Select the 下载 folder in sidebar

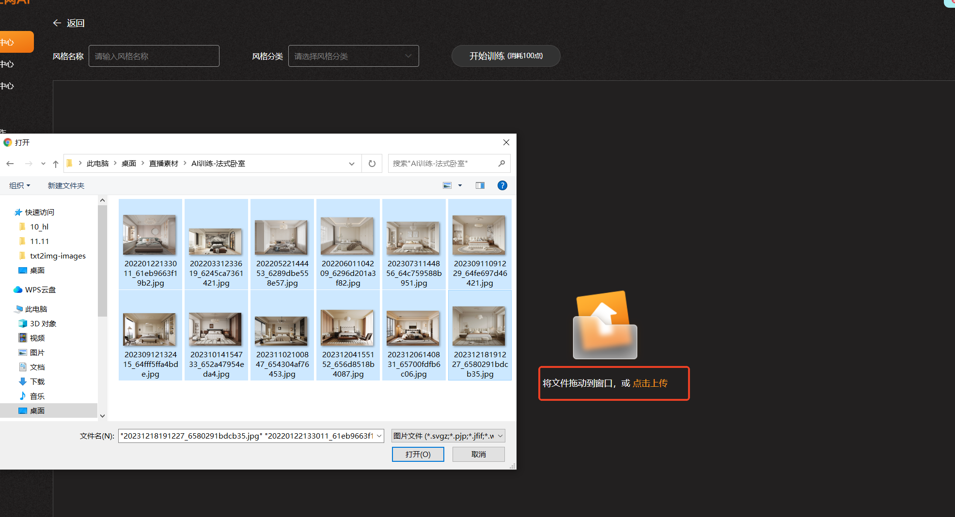[37, 381]
